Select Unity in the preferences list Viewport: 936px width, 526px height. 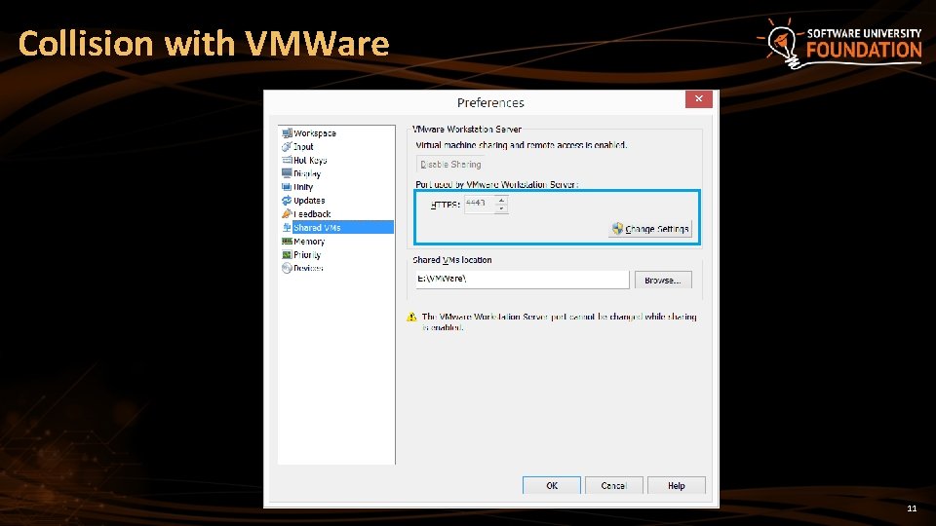(x=303, y=187)
